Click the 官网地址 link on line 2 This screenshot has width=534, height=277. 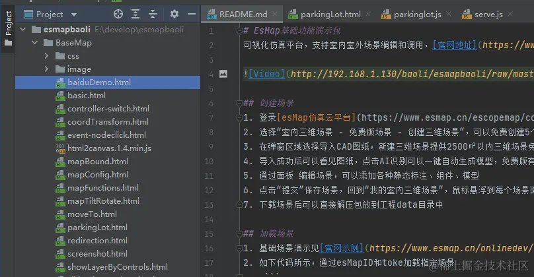[x=454, y=45]
